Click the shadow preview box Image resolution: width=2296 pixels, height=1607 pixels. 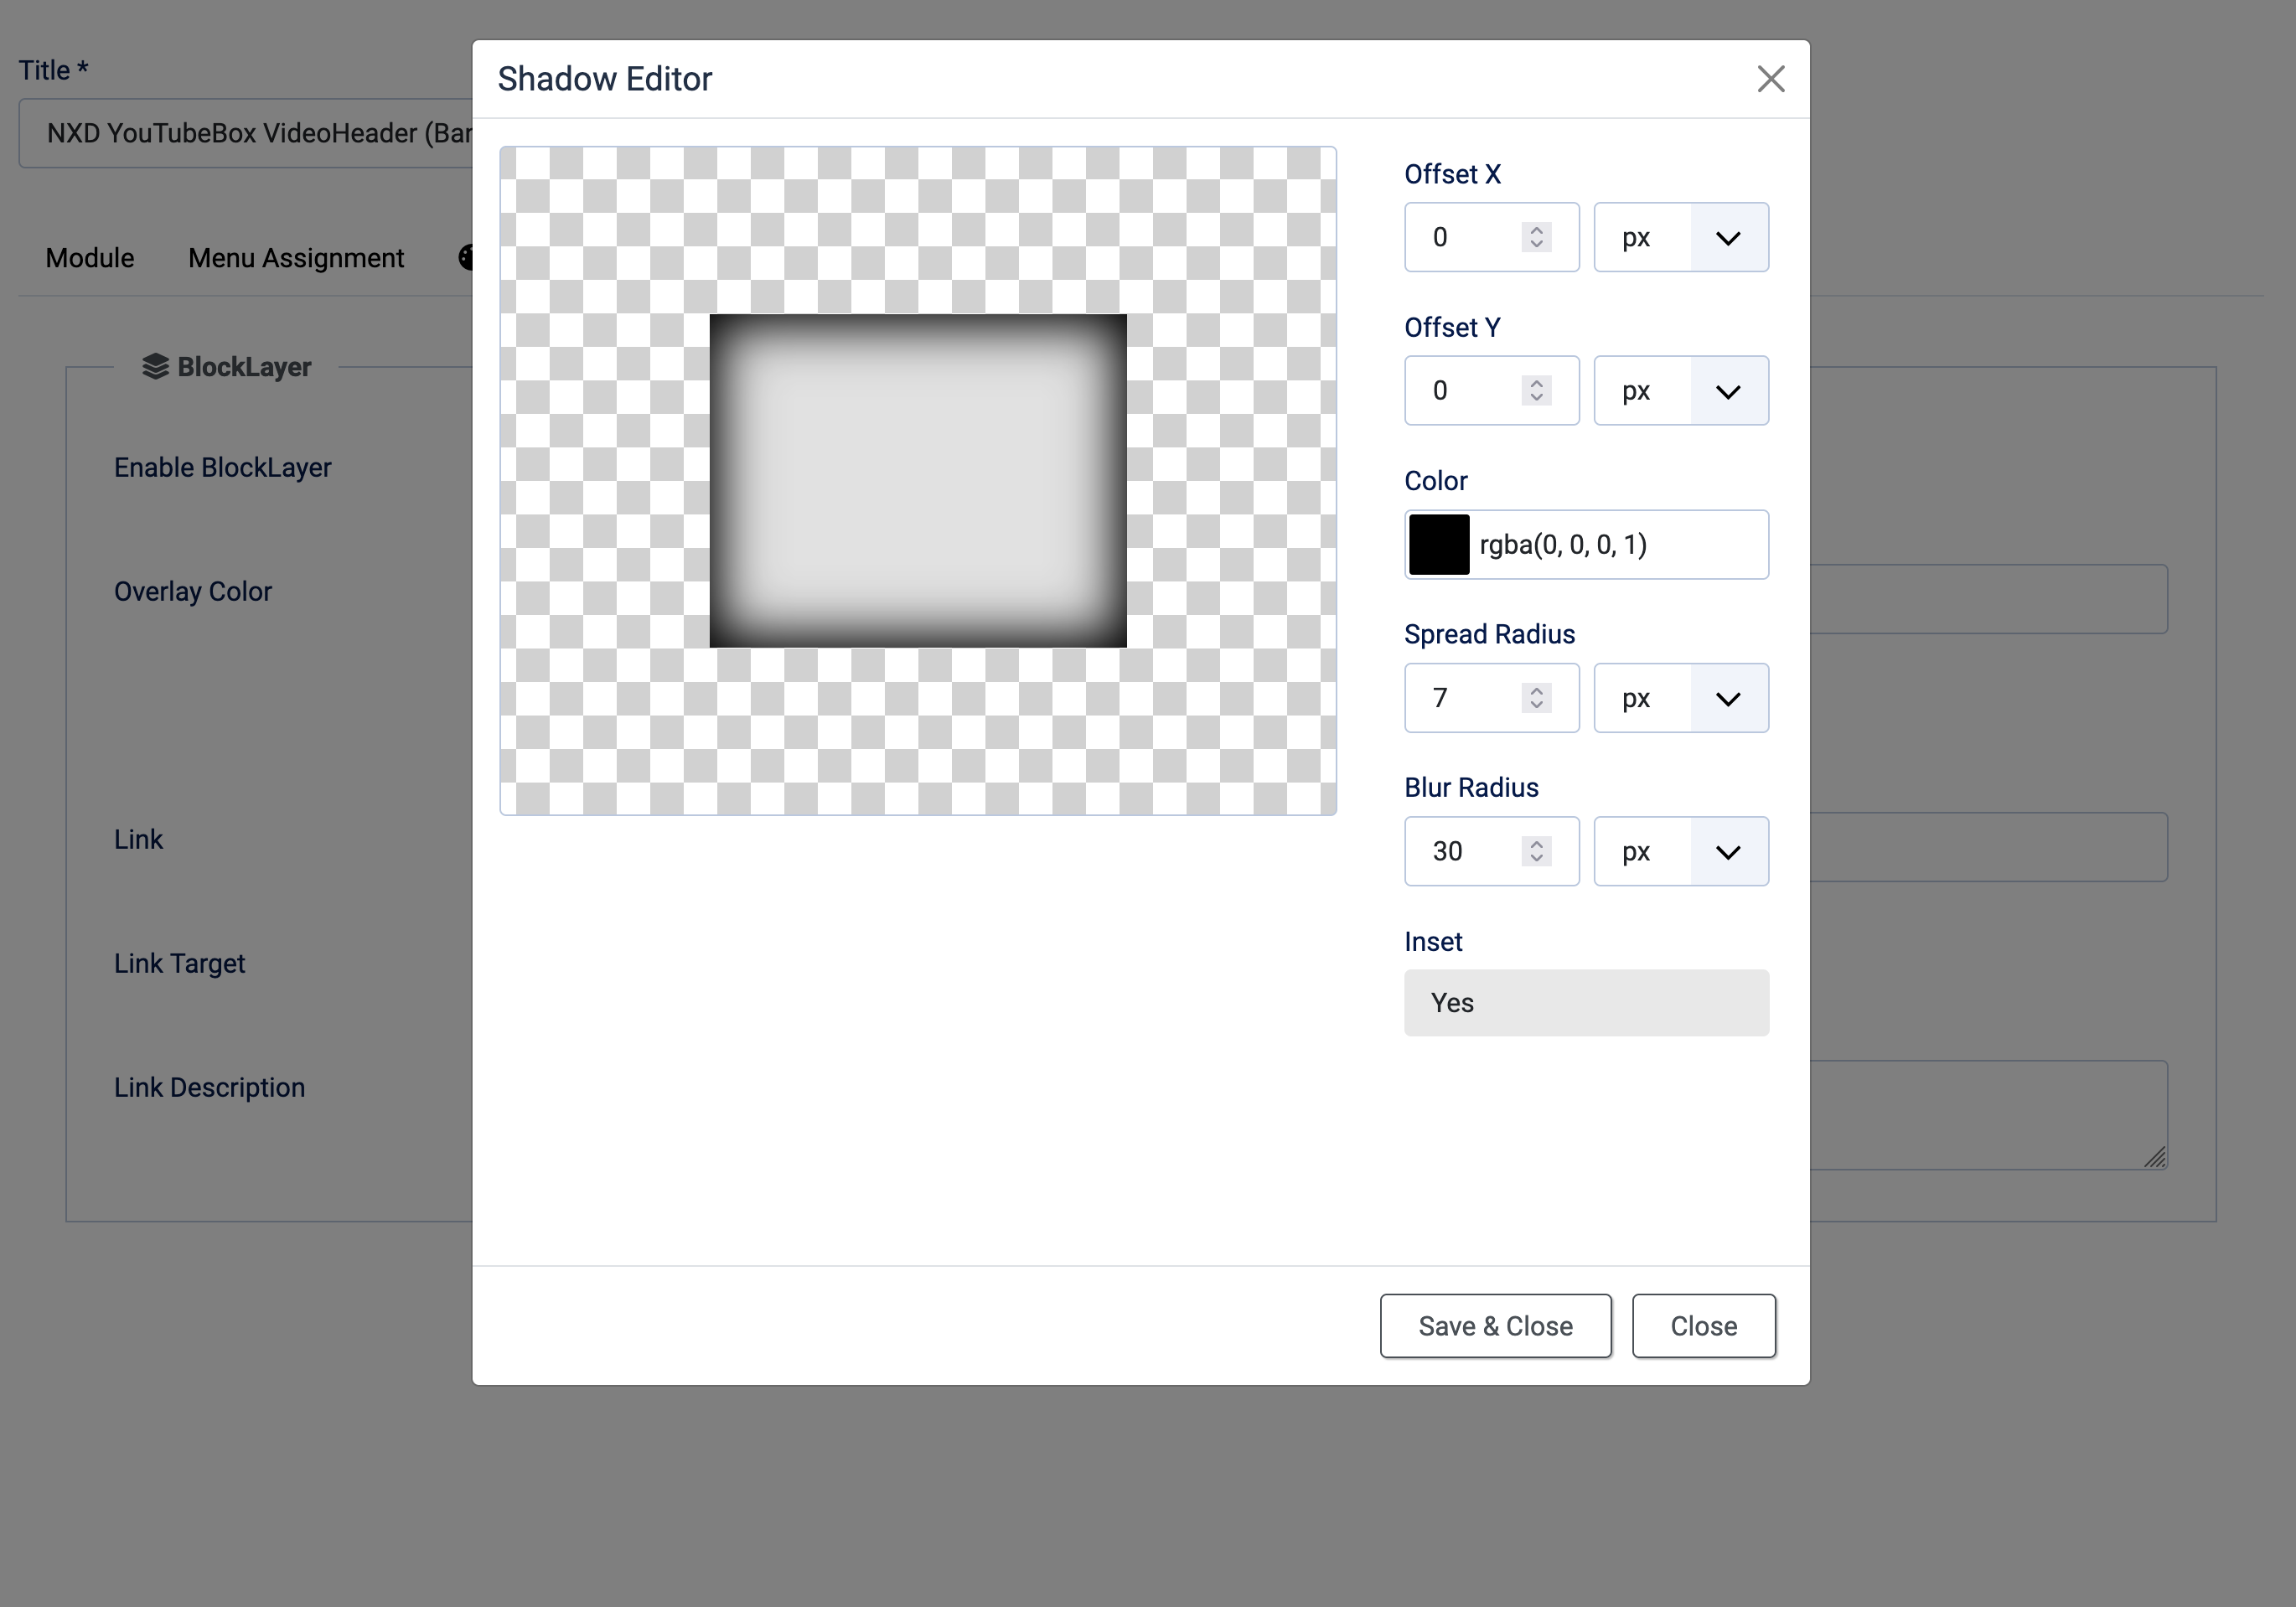[917, 481]
